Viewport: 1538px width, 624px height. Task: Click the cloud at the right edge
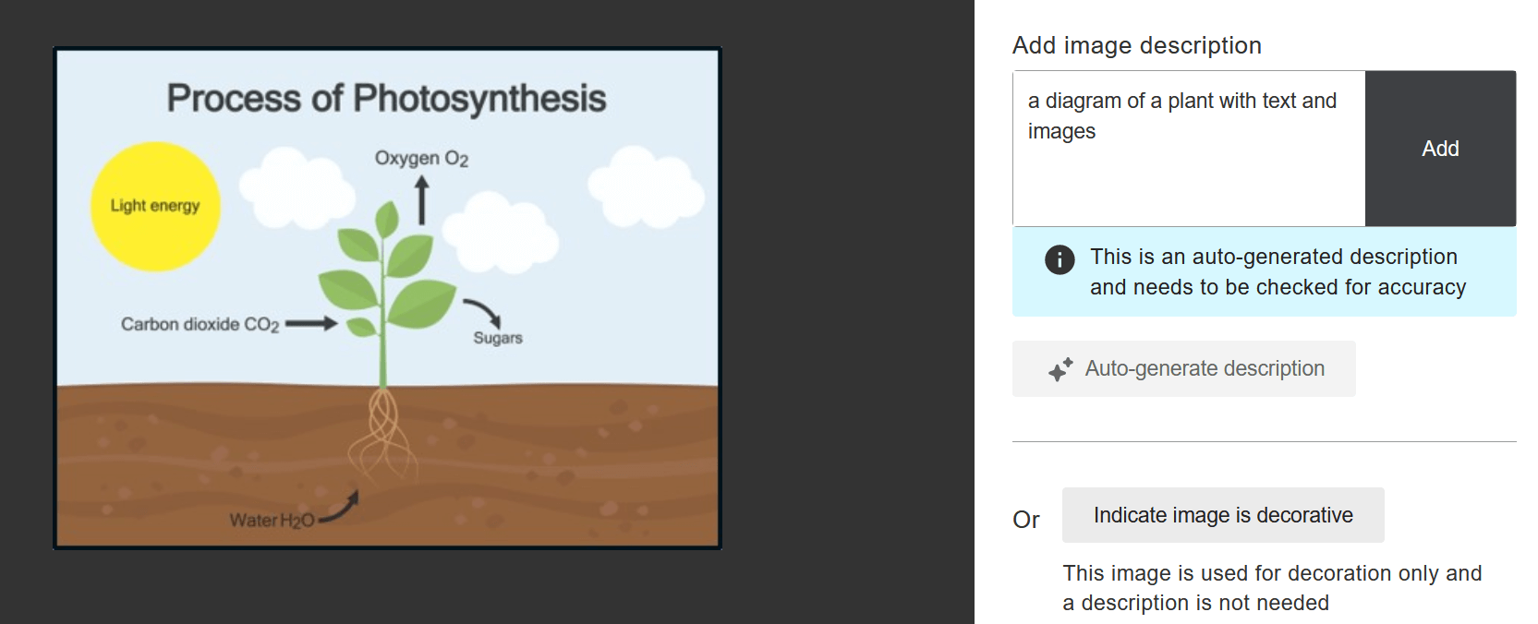[646, 186]
